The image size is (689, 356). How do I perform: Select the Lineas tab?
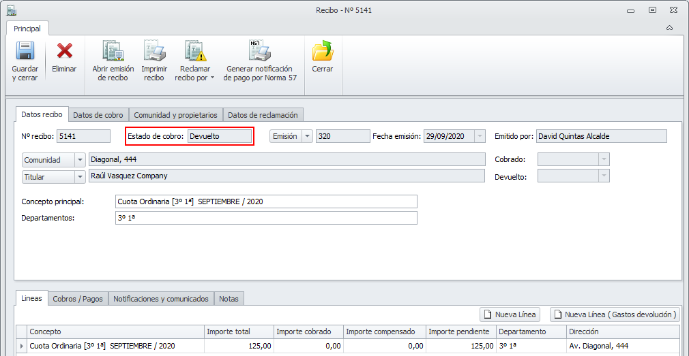coord(31,298)
